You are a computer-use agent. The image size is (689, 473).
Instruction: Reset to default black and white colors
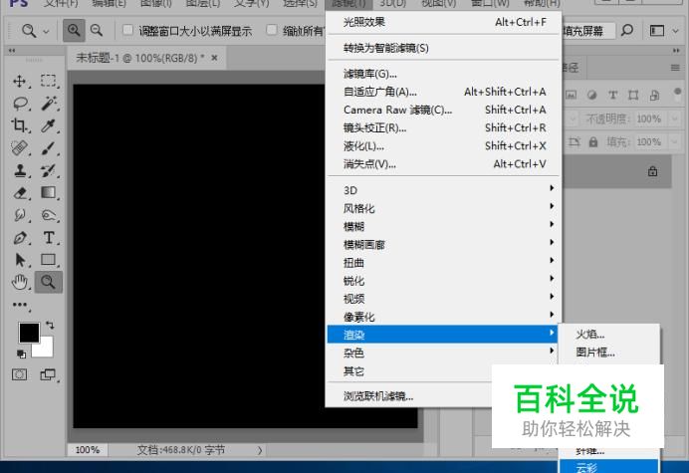tap(21, 354)
